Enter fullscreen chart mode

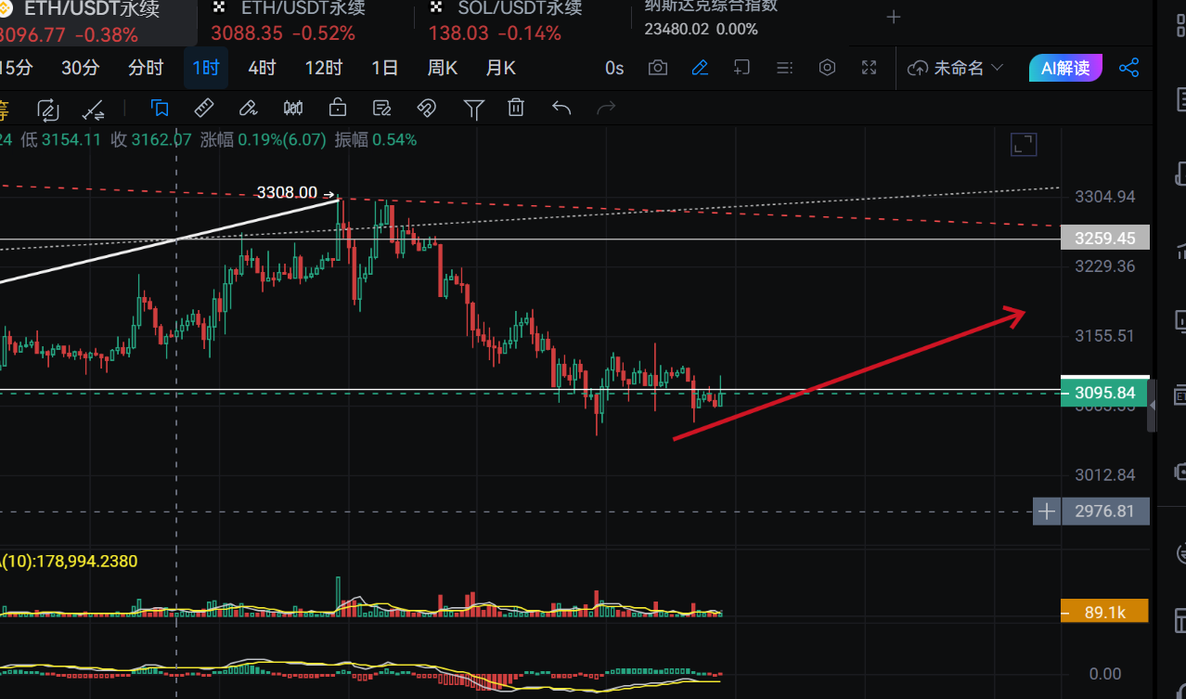tap(870, 68)
